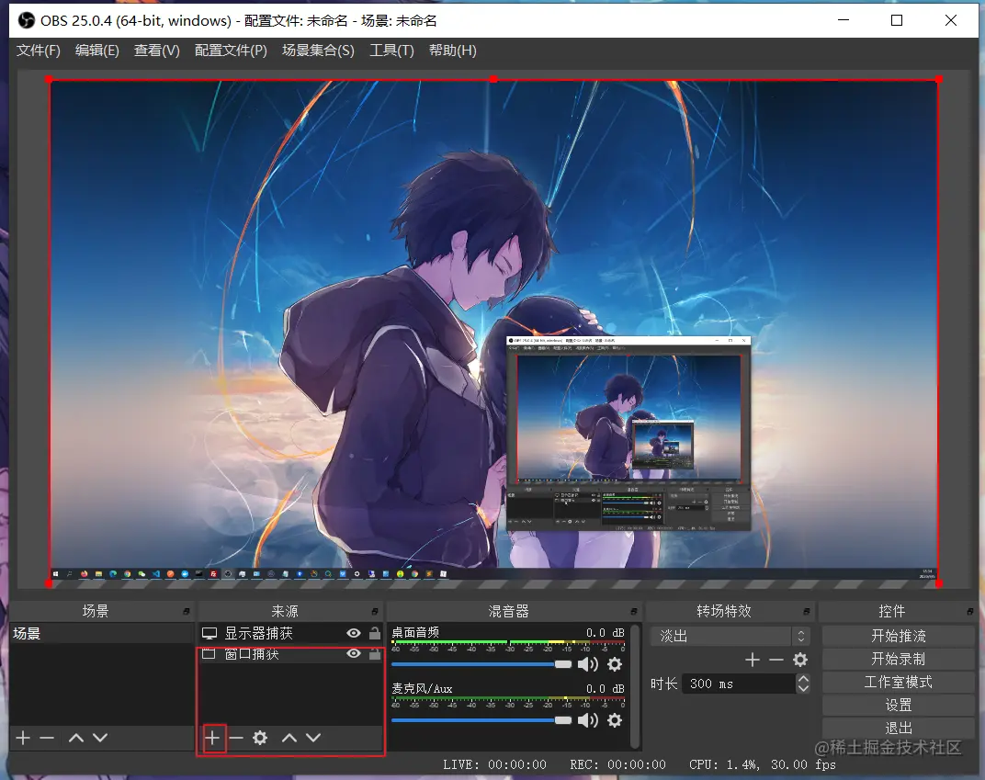
Task: Adjust 桌面音频 volume slider
Action: pos(481,664)
